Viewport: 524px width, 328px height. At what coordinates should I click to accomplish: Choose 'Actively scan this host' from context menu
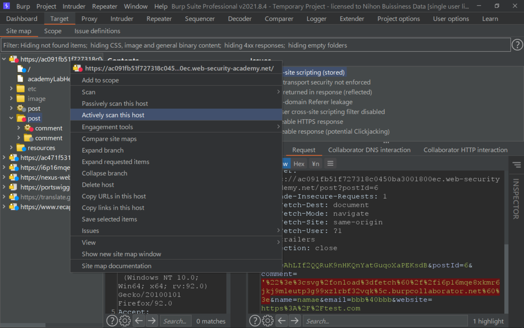(176, 115)
